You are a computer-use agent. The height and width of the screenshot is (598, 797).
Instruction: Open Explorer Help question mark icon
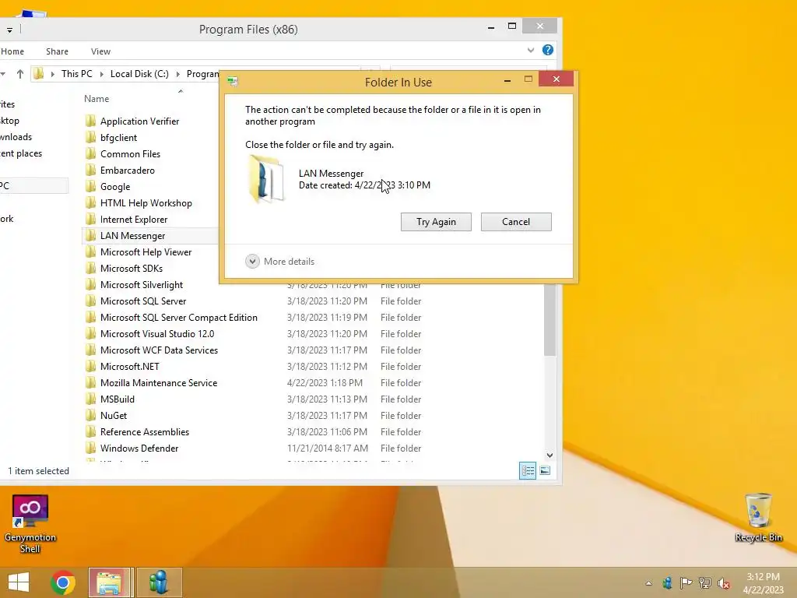547,50
